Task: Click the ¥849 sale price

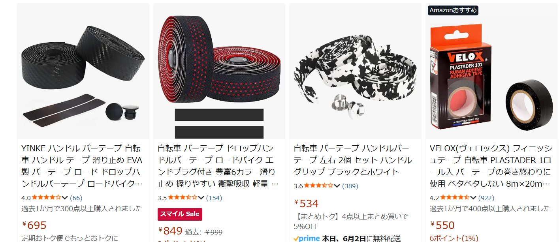Action: 170,231
